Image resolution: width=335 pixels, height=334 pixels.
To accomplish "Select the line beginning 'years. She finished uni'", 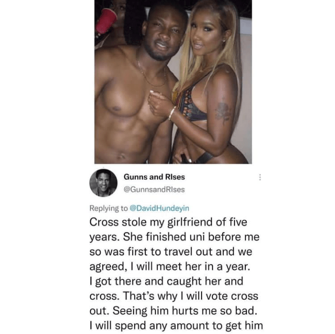I will coord(174,237).
